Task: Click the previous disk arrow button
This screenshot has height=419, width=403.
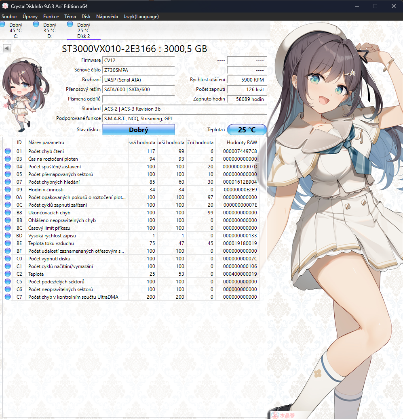Action: 7,48
